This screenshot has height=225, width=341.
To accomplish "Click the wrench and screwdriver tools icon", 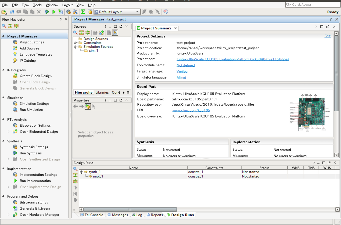I will click(75, 12).
